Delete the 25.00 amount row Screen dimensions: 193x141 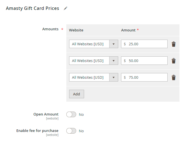[174, 44]
